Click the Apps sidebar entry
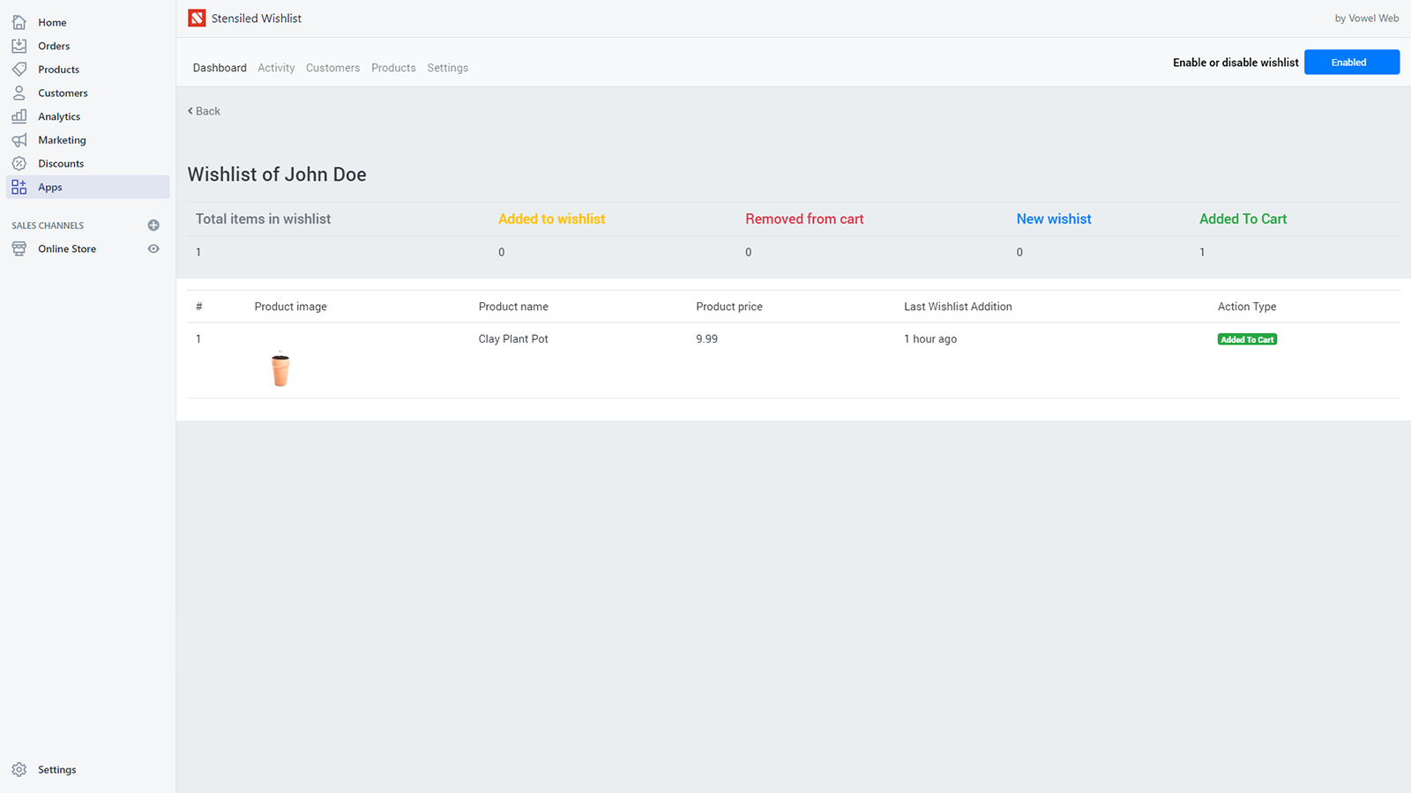The image size is (1411, 793). click(x=49, y=187)
